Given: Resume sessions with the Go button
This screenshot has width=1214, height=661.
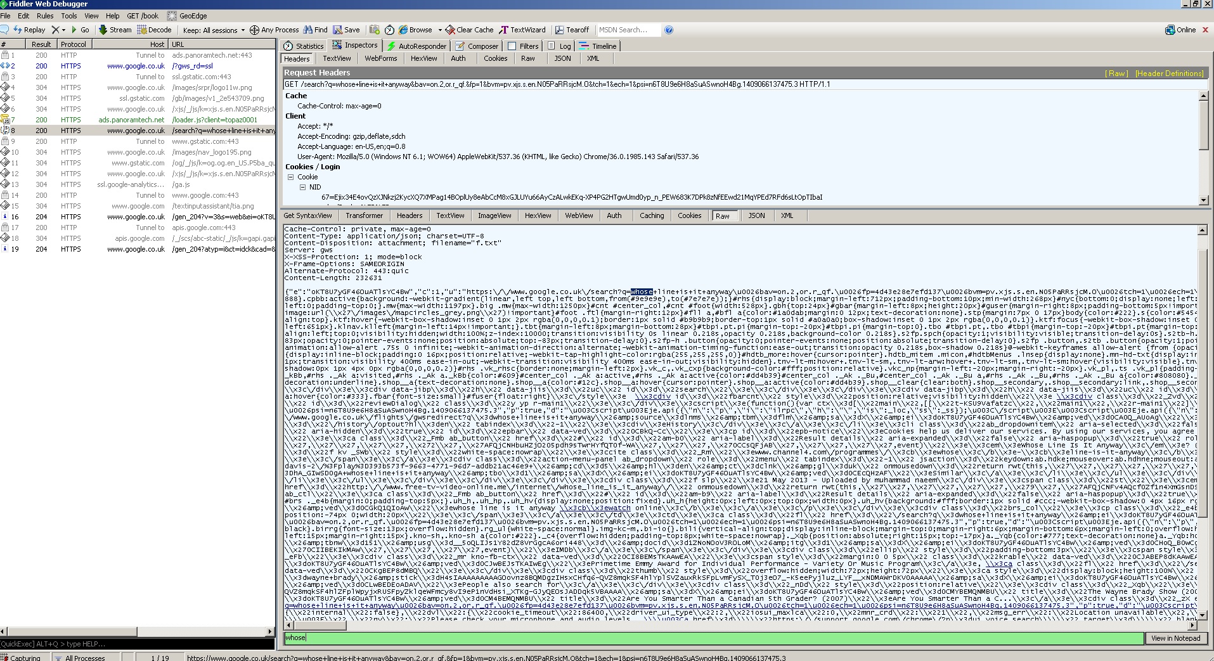Looking at the screenshot, I should click(x=80, y=30).
